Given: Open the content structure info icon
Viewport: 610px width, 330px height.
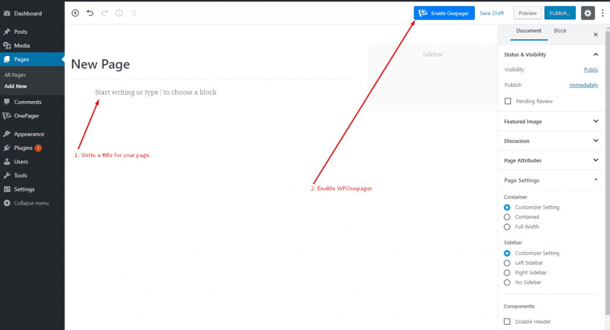Looking at the screenshot, I should [x=119, y=13].
